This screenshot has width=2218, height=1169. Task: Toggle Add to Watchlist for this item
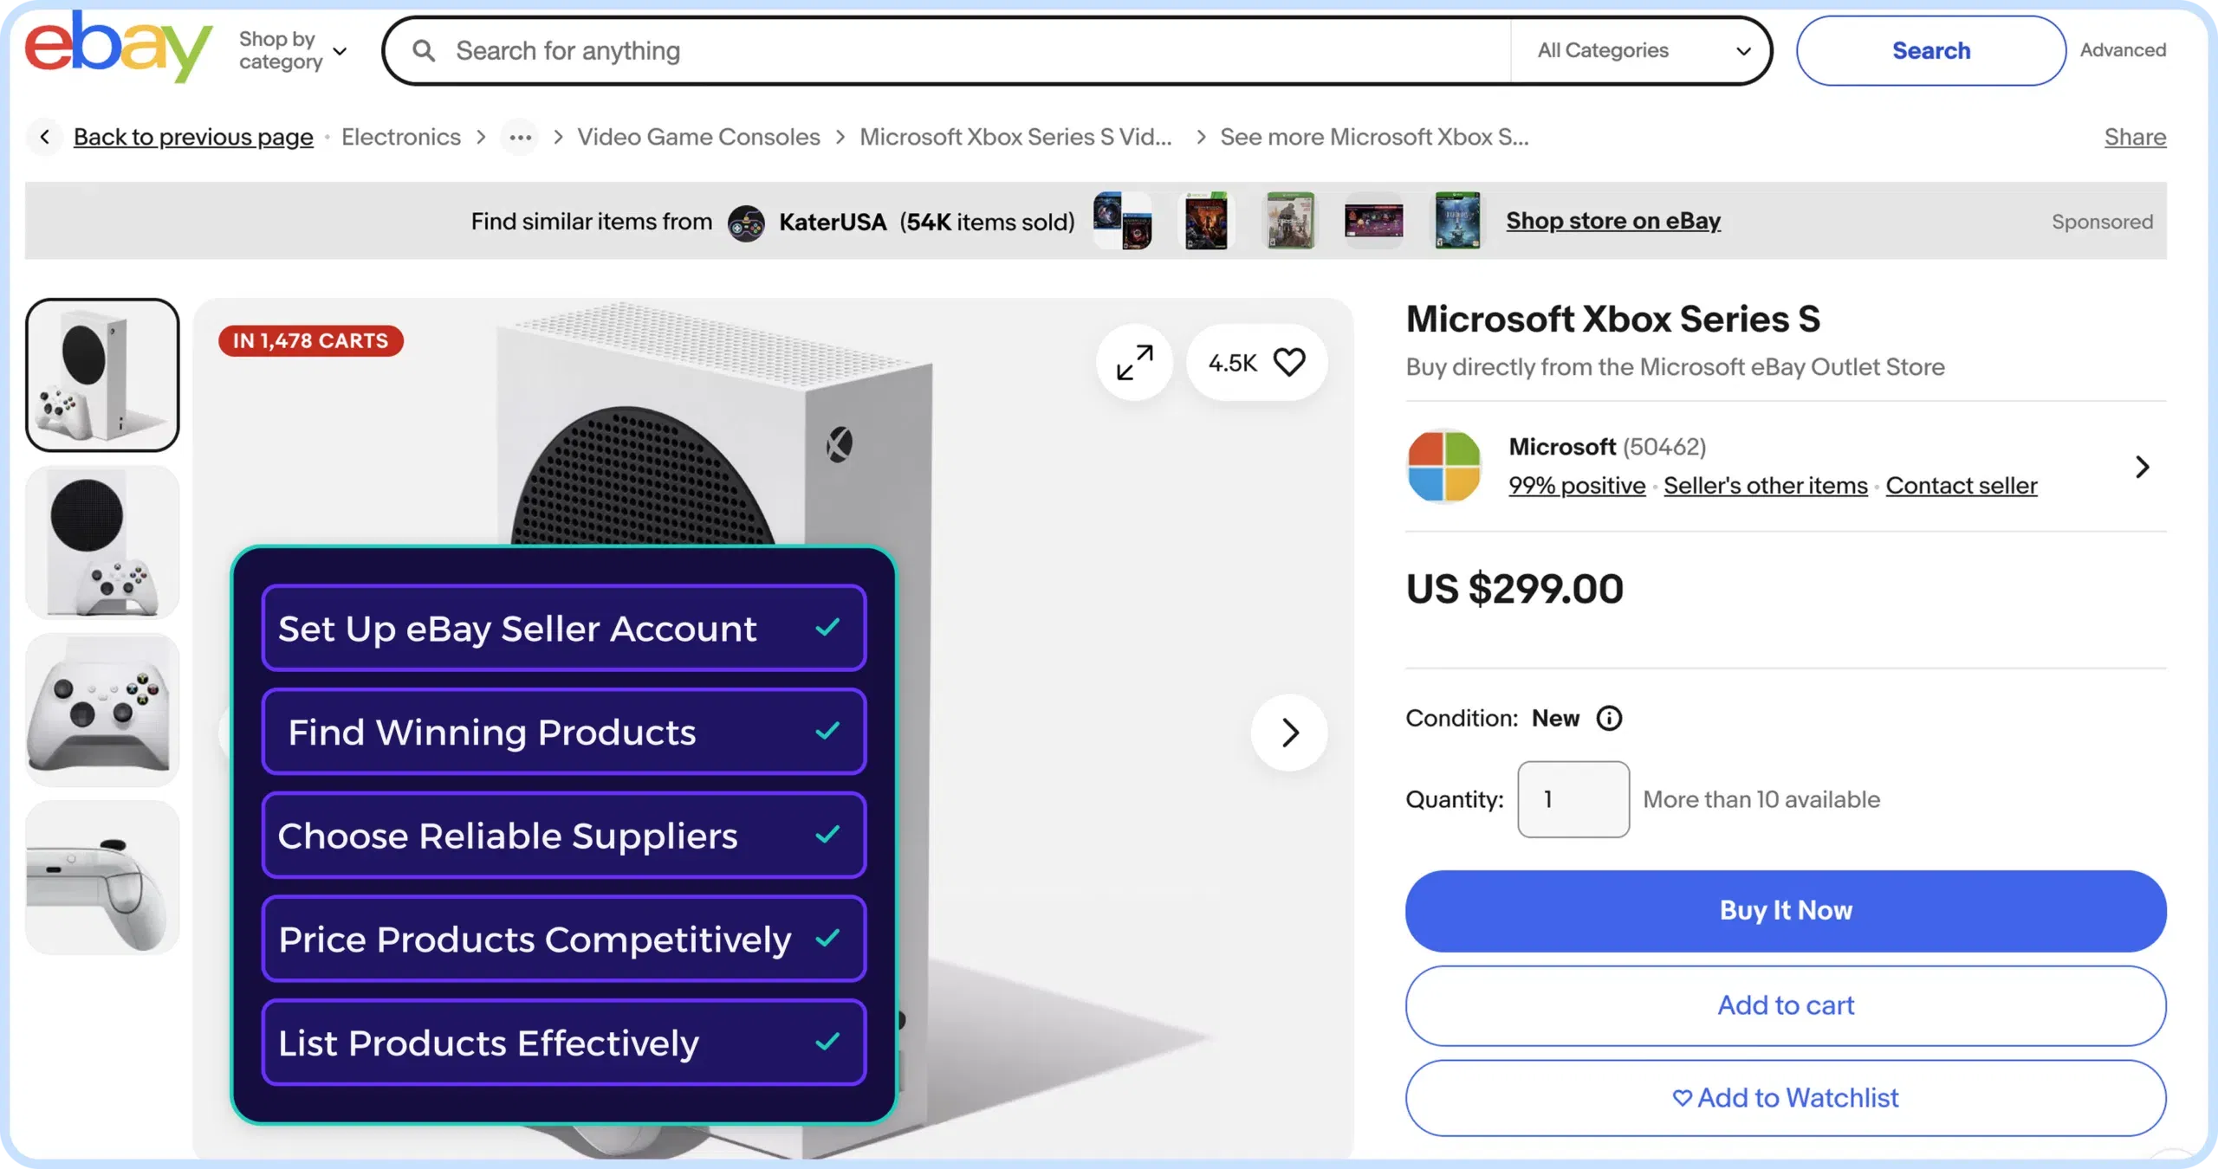point(1785,1097)
